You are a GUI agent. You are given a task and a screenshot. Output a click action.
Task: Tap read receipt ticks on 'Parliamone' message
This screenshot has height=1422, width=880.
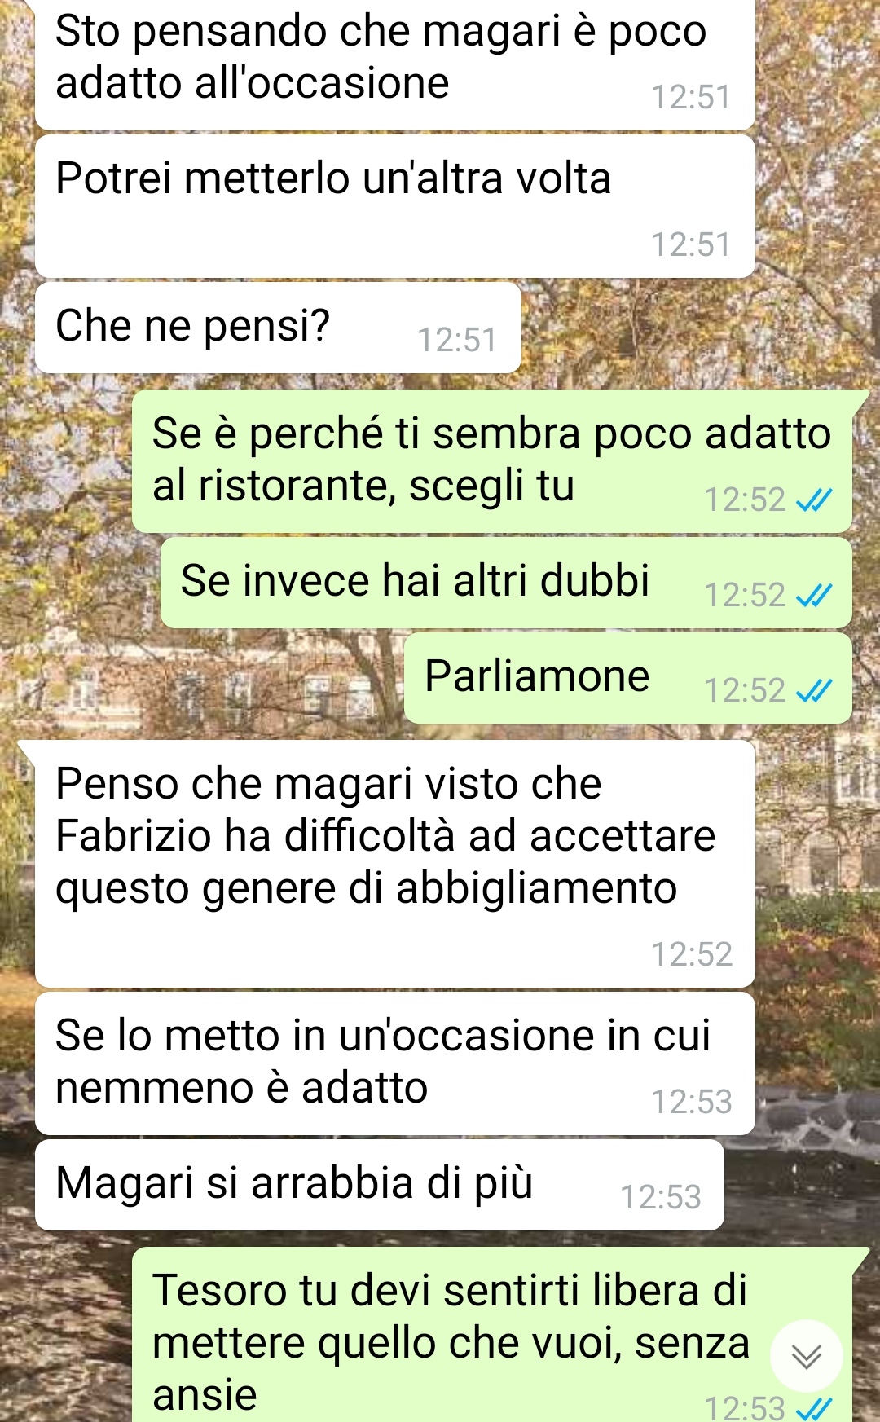coord(813,691)
